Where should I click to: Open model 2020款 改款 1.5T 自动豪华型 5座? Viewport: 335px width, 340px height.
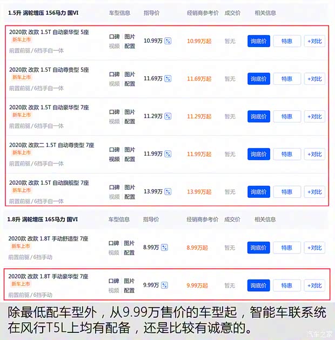[x=49, y=32]
